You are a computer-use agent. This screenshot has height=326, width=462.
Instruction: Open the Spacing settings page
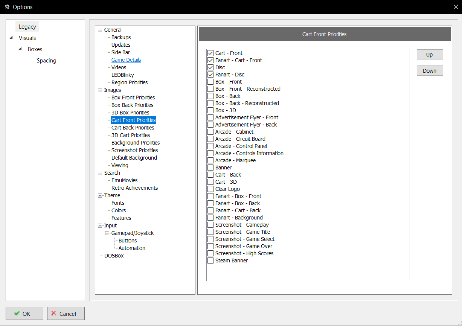tap(46, 61)
